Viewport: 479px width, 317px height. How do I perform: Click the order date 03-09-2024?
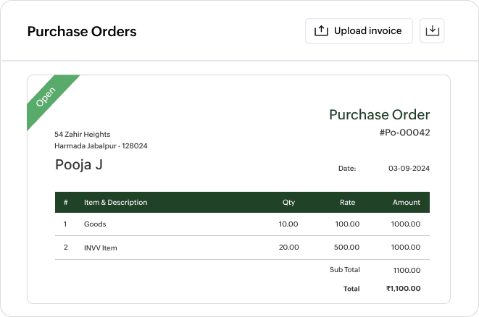[x=409, y=169]
